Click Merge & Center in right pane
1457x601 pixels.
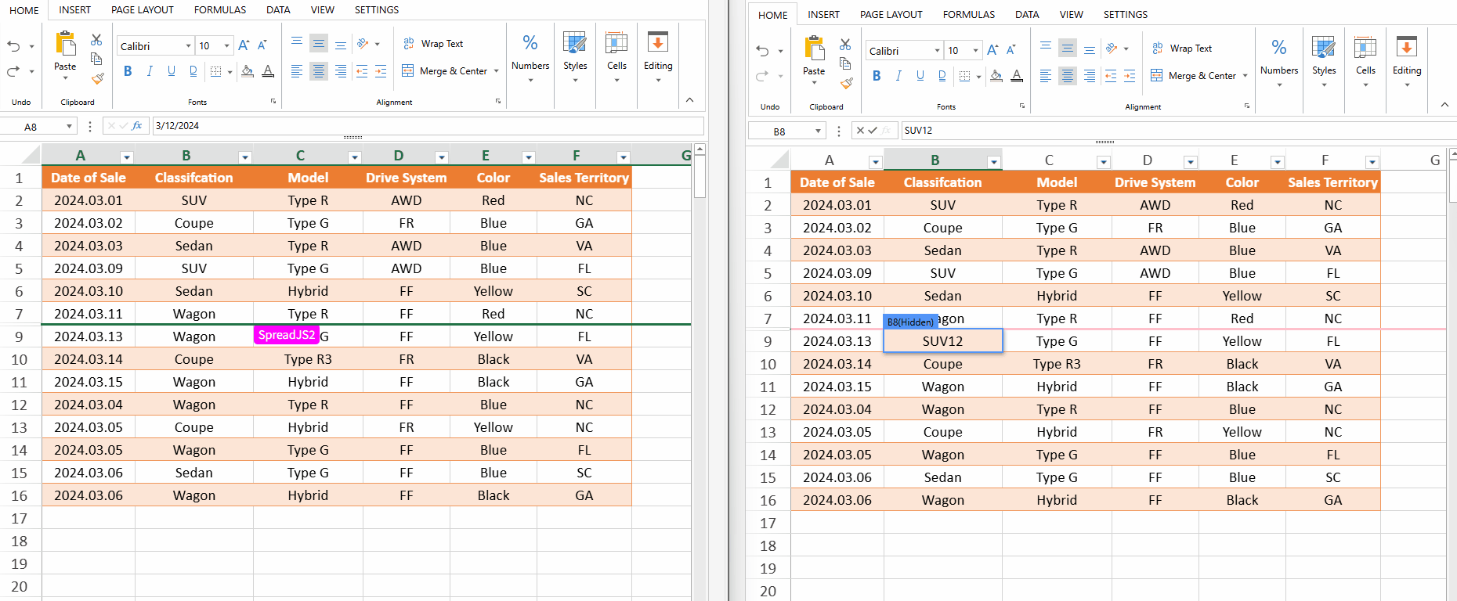1193,76
